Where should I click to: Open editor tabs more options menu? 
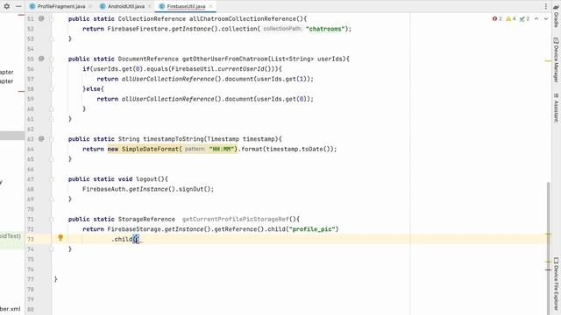pyautogui.click(x=545, y=6)
